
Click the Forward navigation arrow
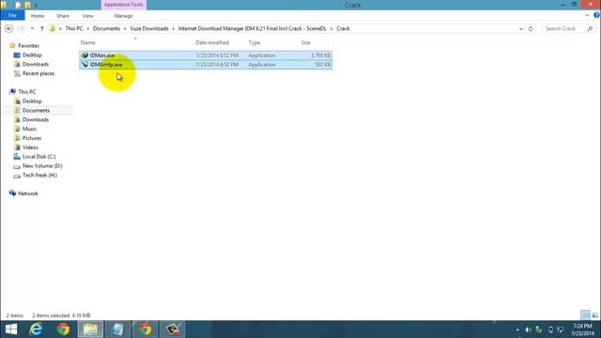tap(22, 29)
